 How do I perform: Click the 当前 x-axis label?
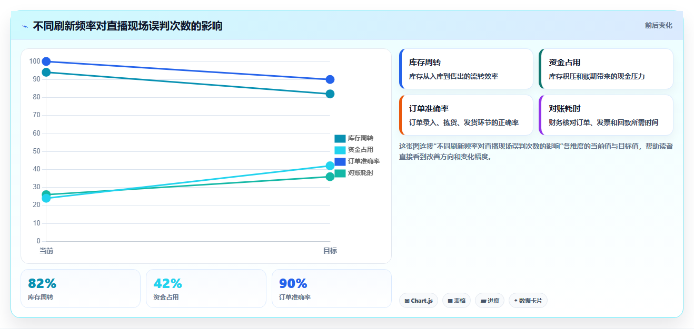point(46,251)
